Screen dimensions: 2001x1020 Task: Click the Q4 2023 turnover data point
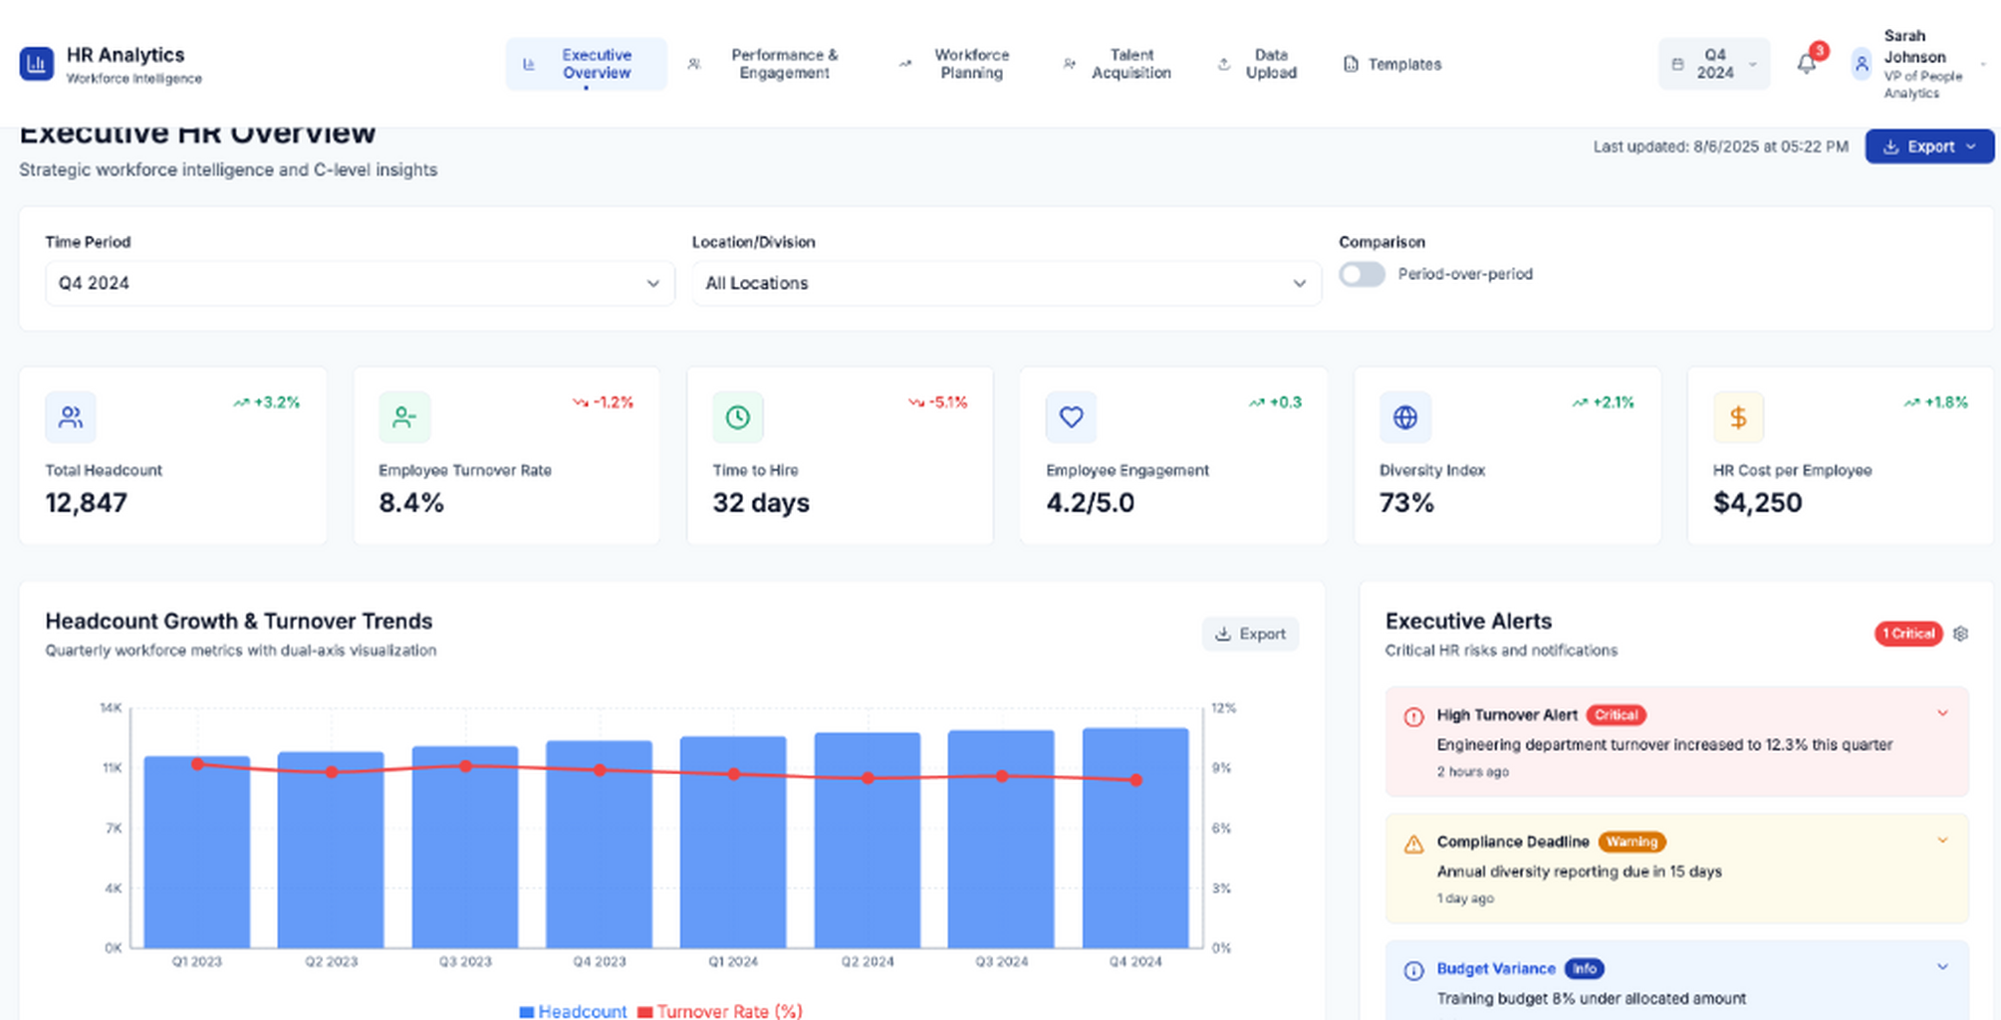click(600, 770)
